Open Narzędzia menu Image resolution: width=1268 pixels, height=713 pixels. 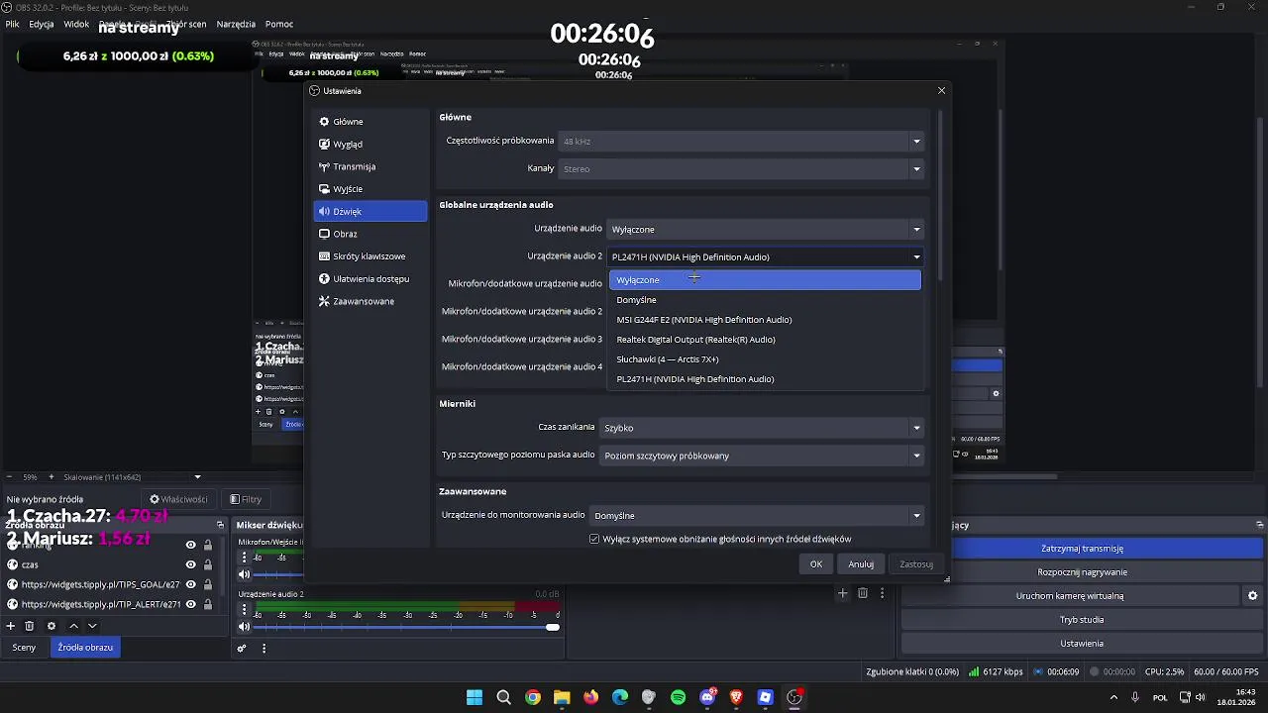click(236, 24)
